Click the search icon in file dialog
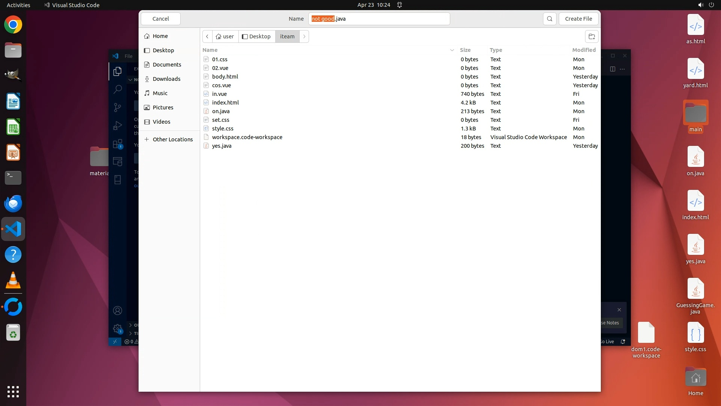Screen dimensions: 721x406 click(549, 19)
